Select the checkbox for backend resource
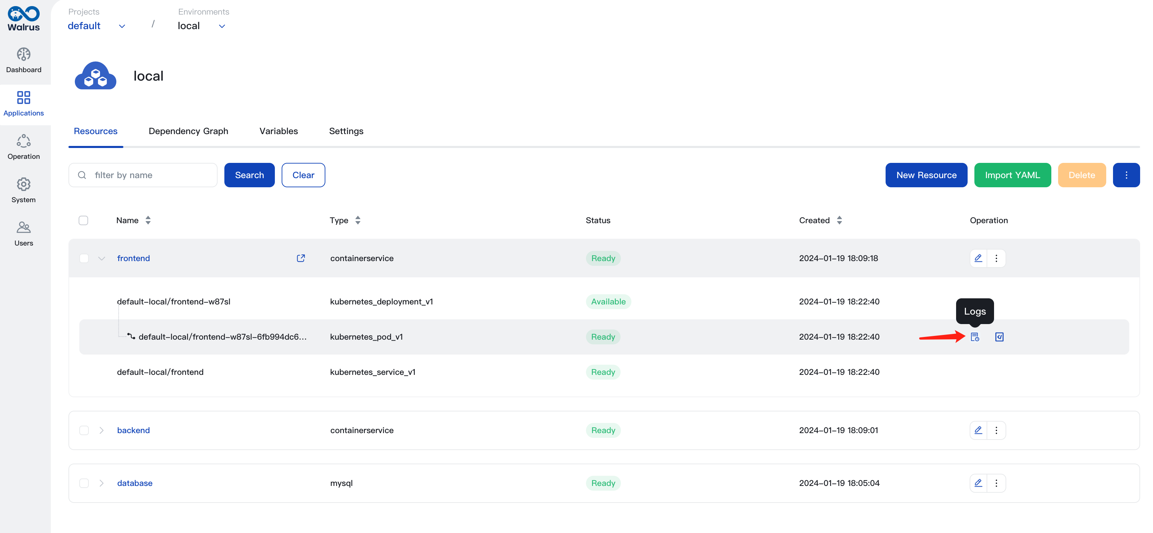The width and height of the screenshot is (1153, 533). tap(83, 430)
